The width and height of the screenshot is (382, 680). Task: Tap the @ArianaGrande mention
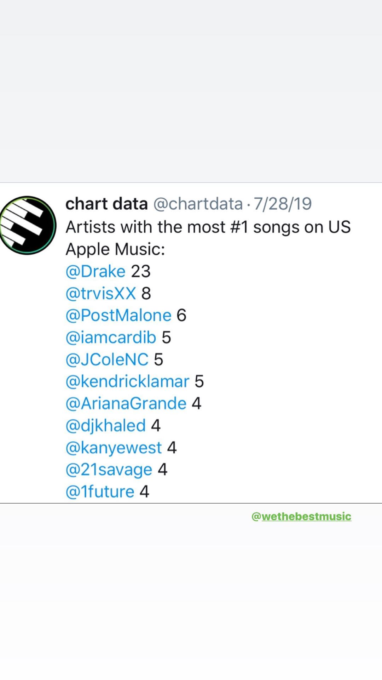pos(126,404)
